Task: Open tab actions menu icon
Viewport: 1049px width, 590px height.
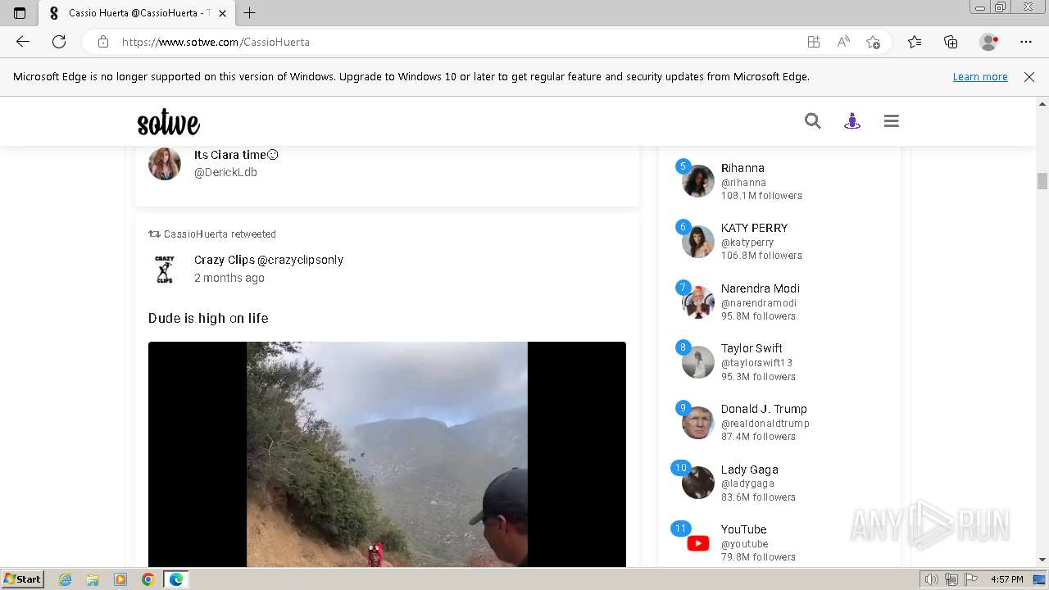Action: pos(20,13)
